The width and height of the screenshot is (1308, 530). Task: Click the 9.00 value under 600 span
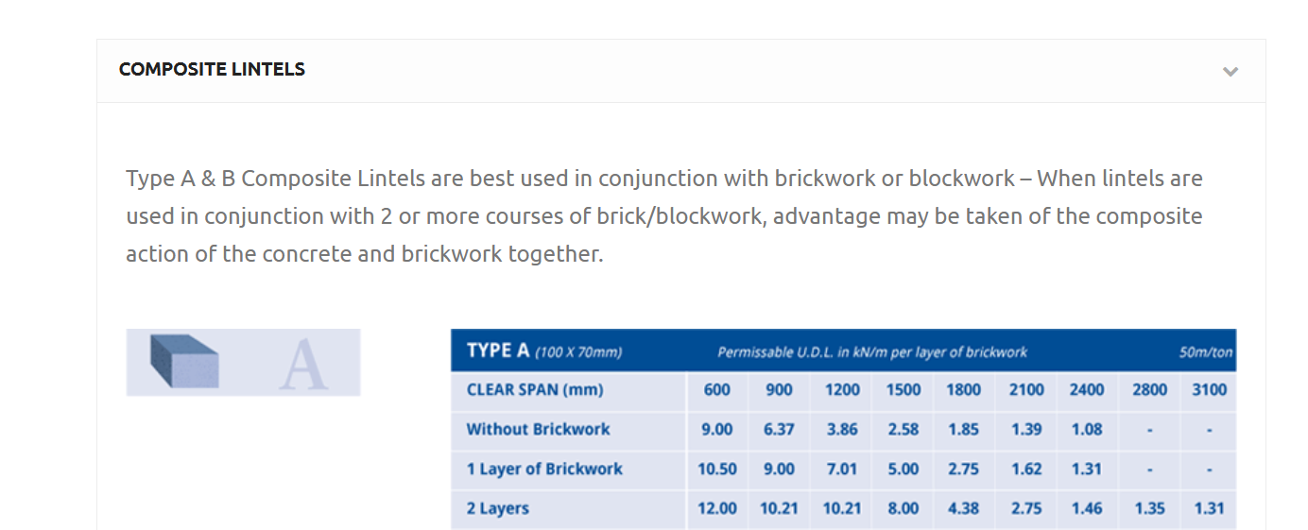[x=717, y=429]
